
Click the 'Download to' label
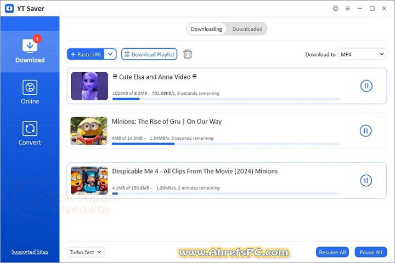320,54
